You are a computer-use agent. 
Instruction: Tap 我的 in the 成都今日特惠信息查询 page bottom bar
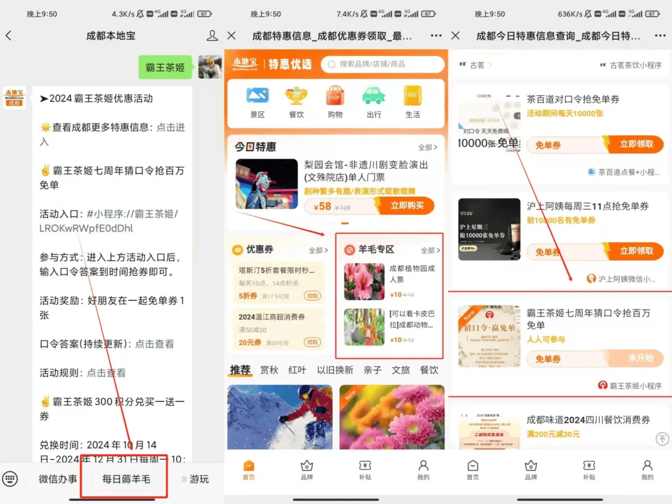647,470
